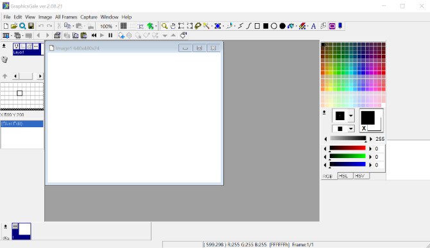Select the rectangle selection tool

(181, 26)
